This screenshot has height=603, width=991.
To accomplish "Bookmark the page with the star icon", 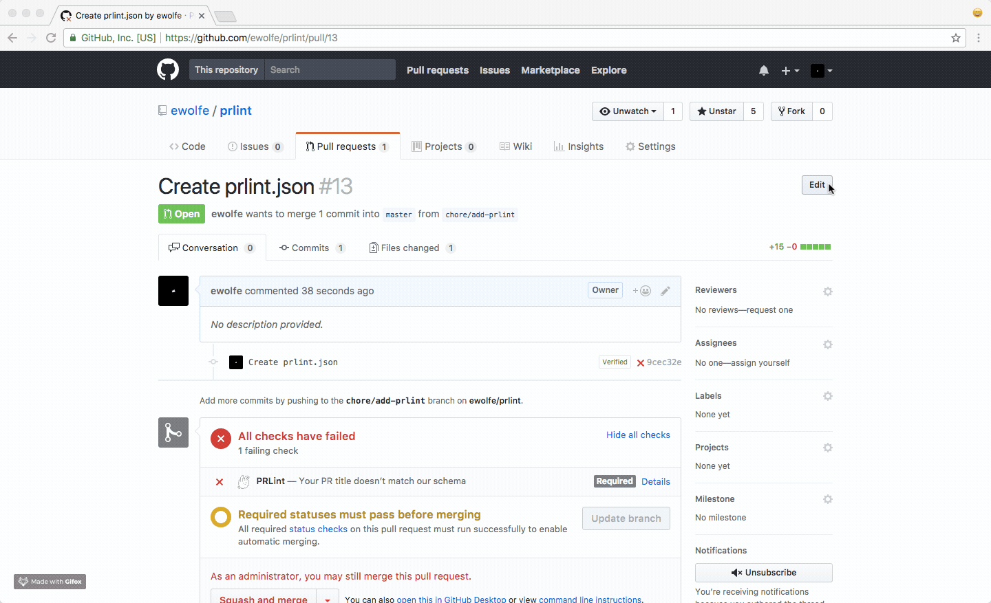I will point(956,38).
